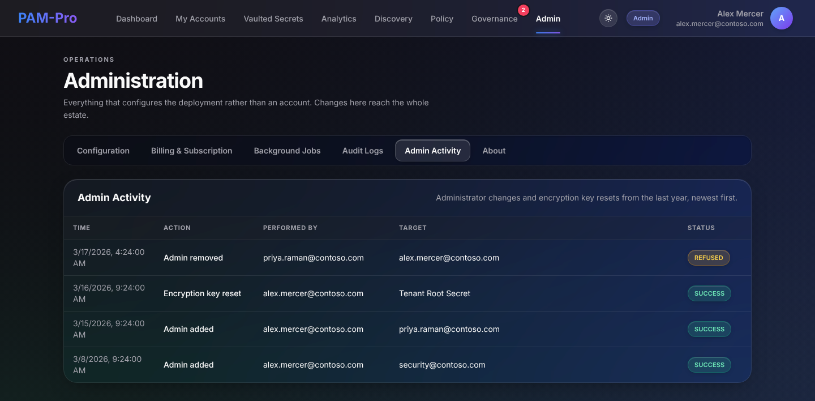Viewport: 815px width, 401px height.
Task: Select the Policy nav item
Action: tap(442, 19)
